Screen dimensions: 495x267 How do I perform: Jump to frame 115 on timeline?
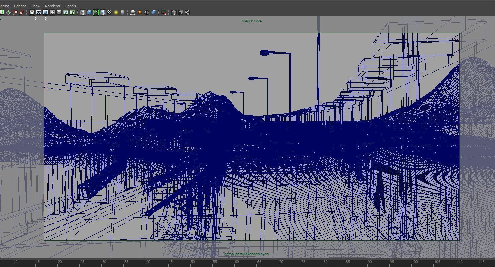point(481,262)
